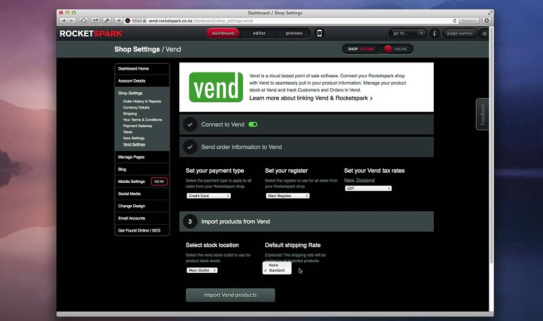Click the vertical page scrollbar

491,145
